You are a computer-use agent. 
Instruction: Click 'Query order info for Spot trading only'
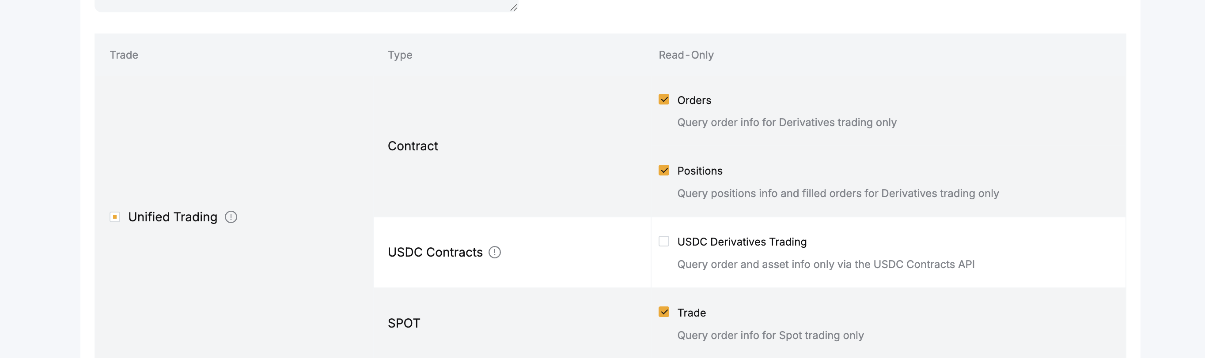tap(770, 335)
